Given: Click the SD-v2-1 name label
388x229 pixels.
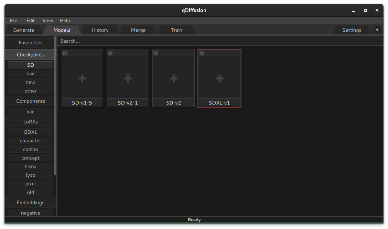Looking at the screenshot, I should [x=128, y=102].
